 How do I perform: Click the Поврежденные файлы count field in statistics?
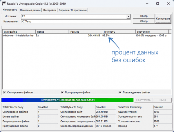tap(48, 121)
